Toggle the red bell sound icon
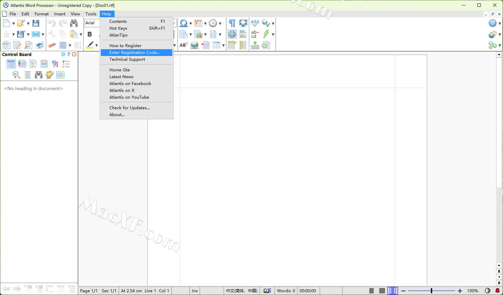Image resolution: width=503 pixels, height=295 pixels. point(498,291)
